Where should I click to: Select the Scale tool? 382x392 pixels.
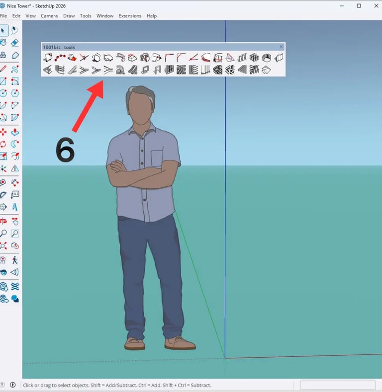(3, 156)
